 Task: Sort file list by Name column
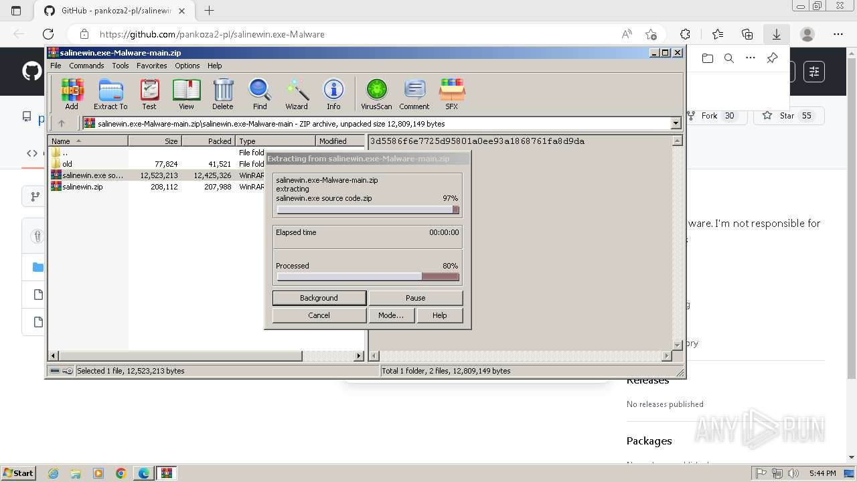click(x=88, y=141)
